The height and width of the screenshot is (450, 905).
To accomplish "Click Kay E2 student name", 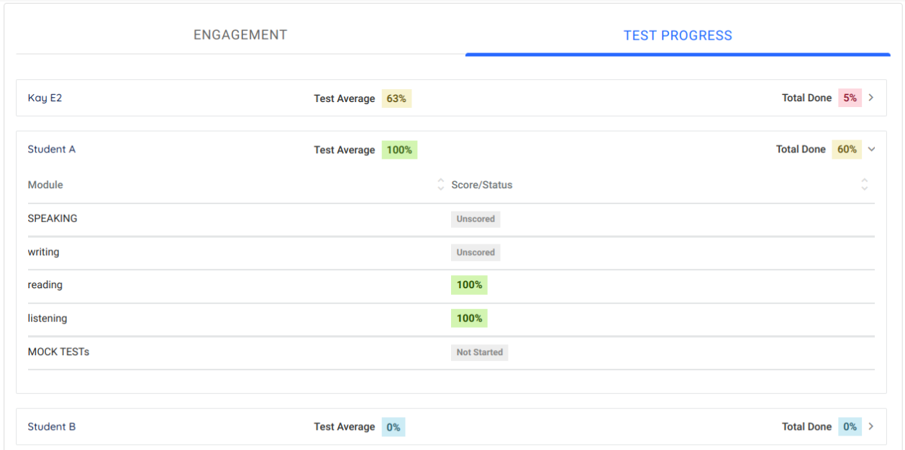I will click(x=45, y=98).
